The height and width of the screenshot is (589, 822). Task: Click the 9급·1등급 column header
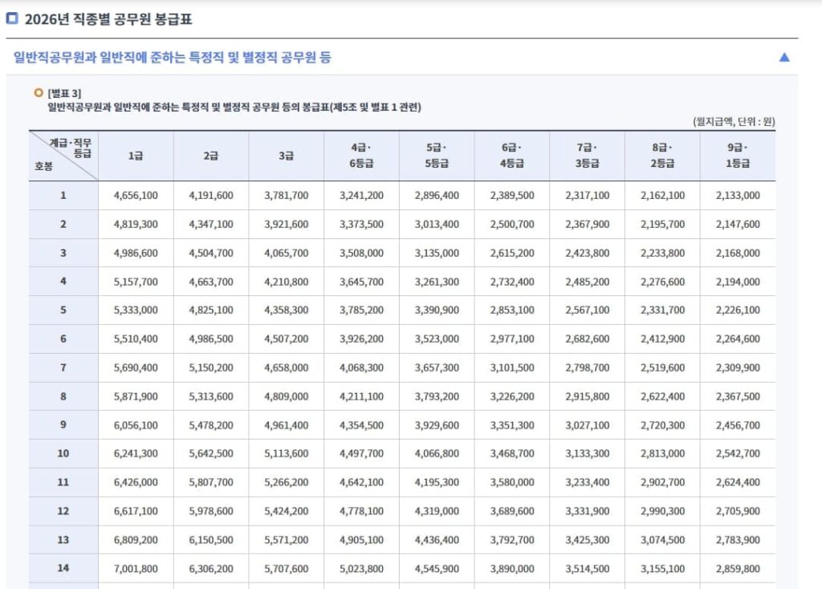[738, 156]
